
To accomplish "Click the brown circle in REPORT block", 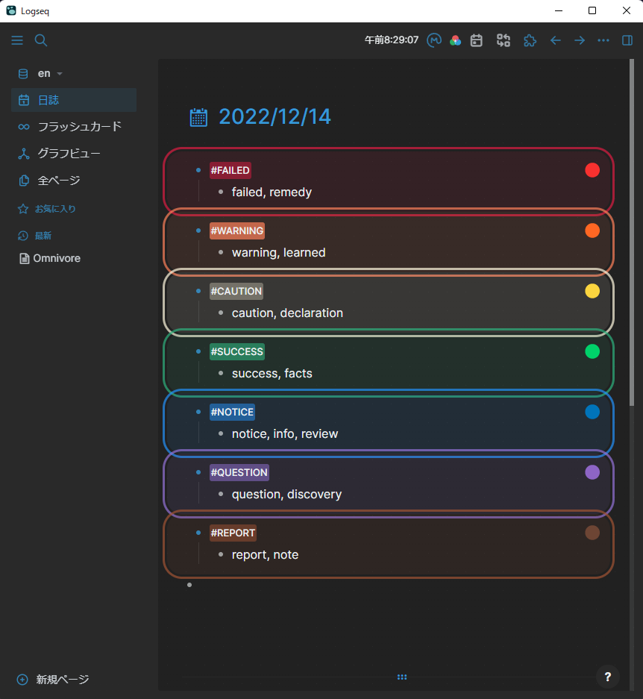I will pyautogui.click(x=592, y=533).
